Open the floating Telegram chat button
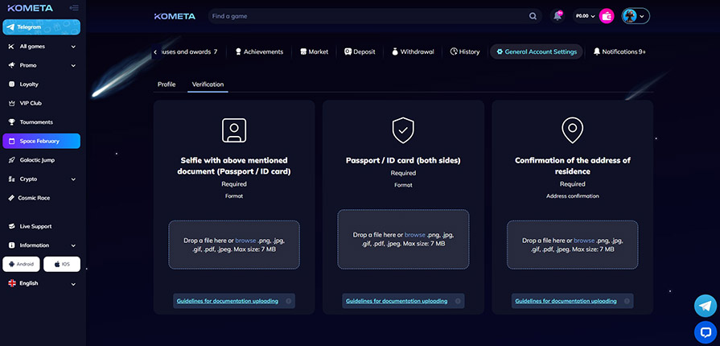 coord(706,306)
